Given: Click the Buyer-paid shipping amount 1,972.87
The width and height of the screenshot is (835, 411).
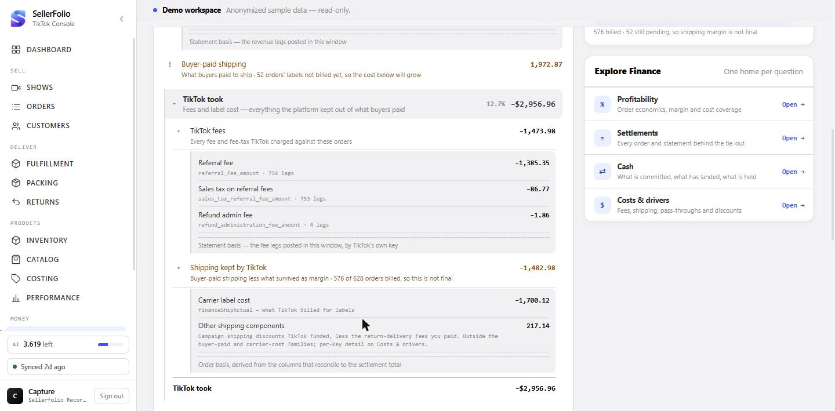Looking at the screenshot, I should [546, 64].
